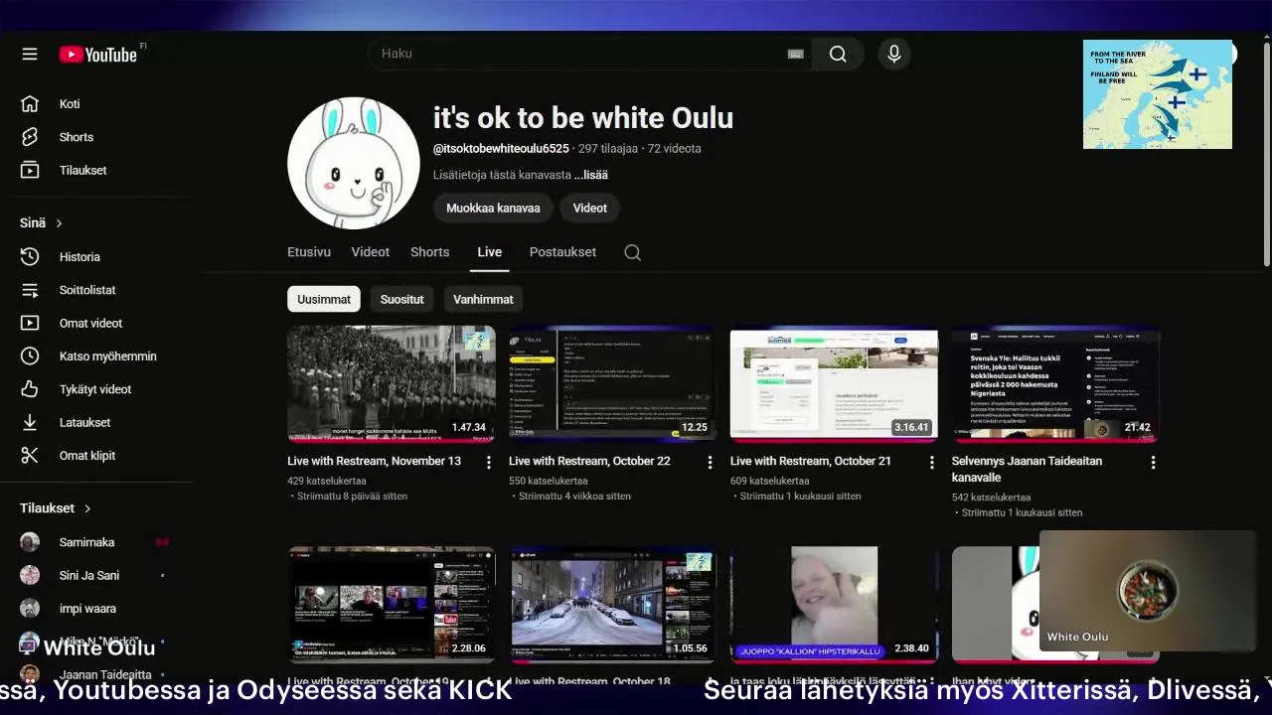Click the Finland map overlay image

[x=1158, y=94]
